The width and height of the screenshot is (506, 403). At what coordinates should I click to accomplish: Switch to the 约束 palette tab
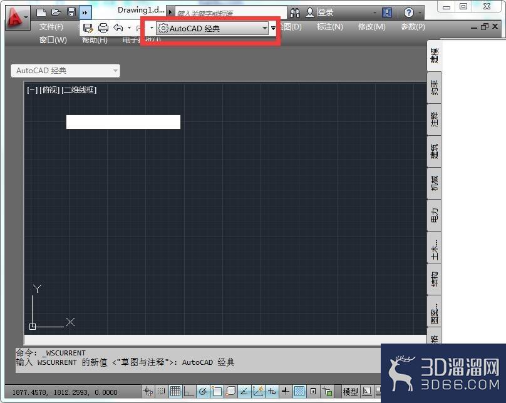[435, 88]
